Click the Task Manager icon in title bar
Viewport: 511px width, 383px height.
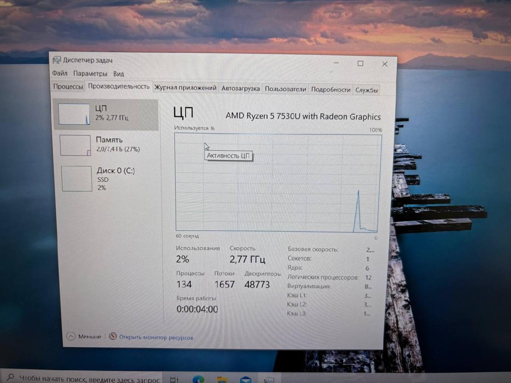point(57,60)
